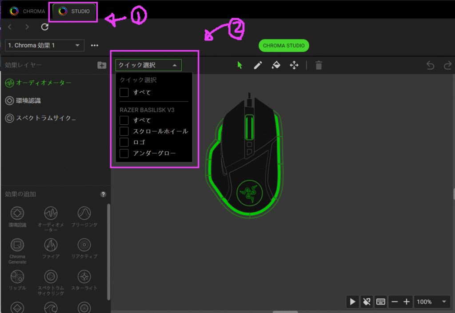Go back with the left arrow
455x313 pixels.
10,27
